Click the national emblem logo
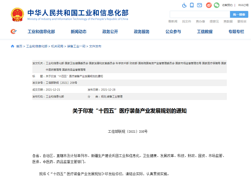Viewport: 251px width, 182px height. (x=17, y=15)
